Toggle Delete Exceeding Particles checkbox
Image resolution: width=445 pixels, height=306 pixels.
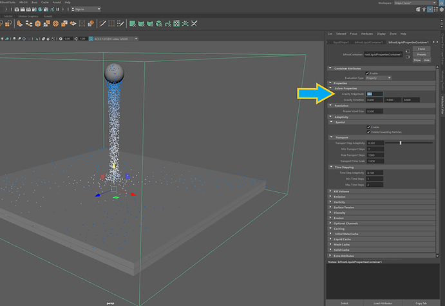coord(368,132)
